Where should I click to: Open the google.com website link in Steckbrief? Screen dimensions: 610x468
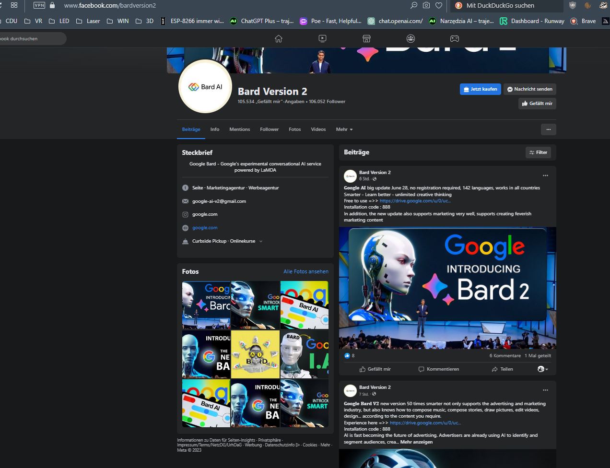pos(205,228)
